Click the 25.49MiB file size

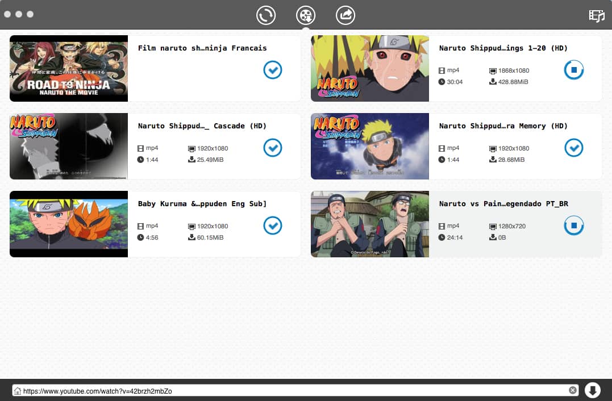point(210,160)
